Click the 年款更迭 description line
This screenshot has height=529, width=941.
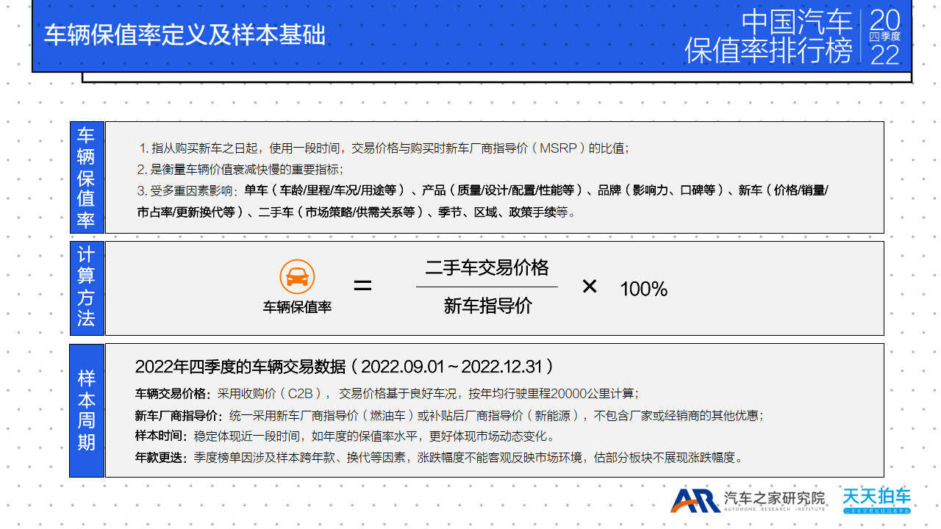[x=439, y=457]
